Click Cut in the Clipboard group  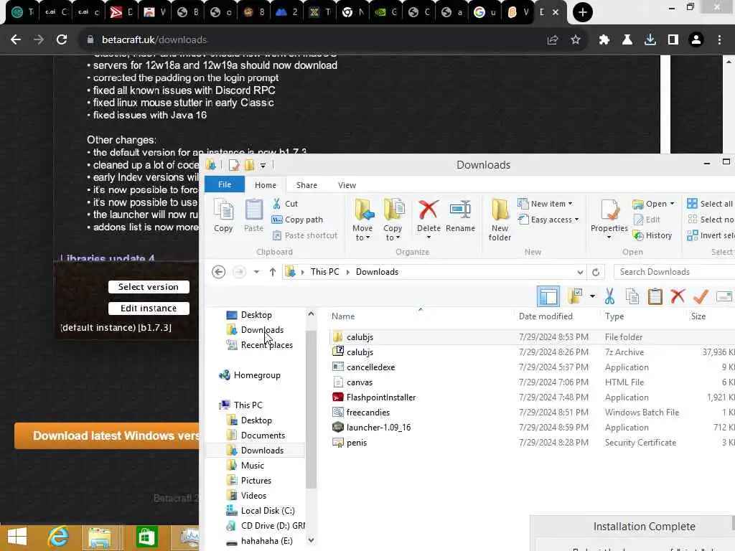tap(285, 204)
